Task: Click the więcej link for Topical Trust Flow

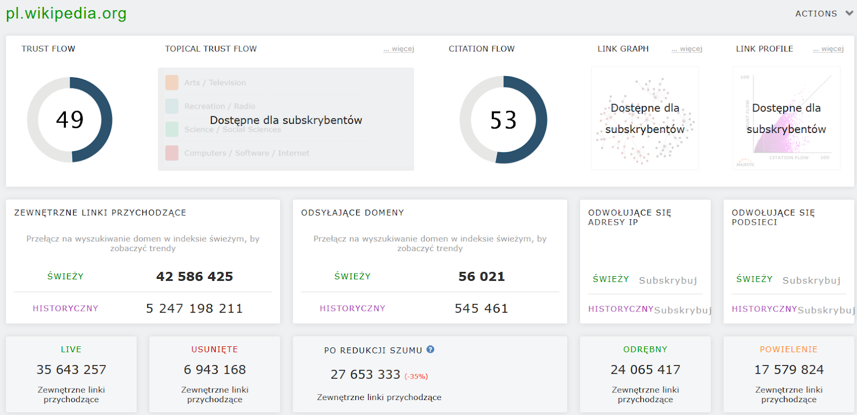Action: (x=399, y=49)
